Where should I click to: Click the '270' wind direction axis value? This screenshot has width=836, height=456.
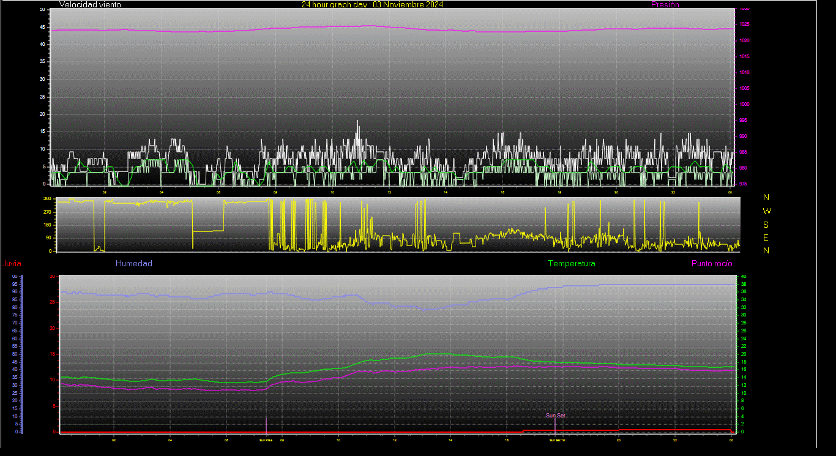click(x=47, y=212)
